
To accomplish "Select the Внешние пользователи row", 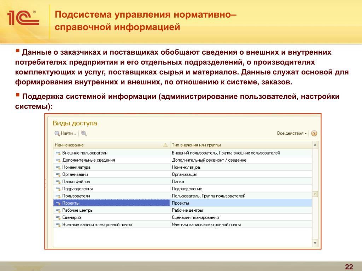I will tap(182, 153).
